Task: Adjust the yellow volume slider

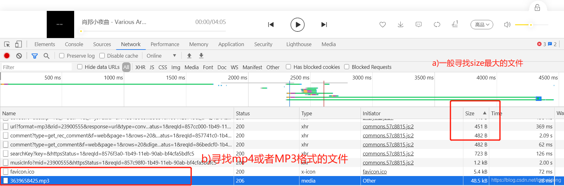Action: pos(532,25)
